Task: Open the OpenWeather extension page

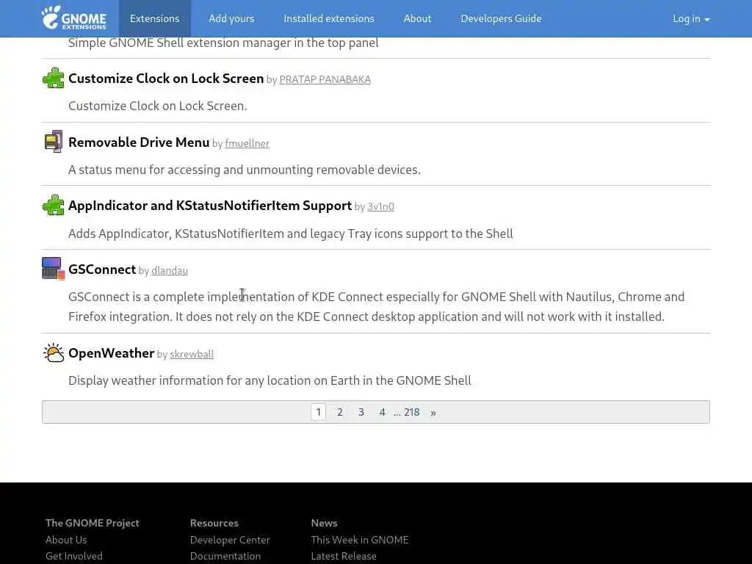Action: click(x=112, y=353)
